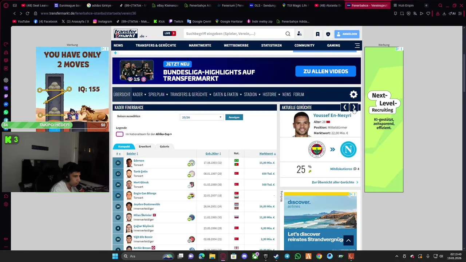
Task: Open Opera sidebar settings gear
Action: pos(6,204)
